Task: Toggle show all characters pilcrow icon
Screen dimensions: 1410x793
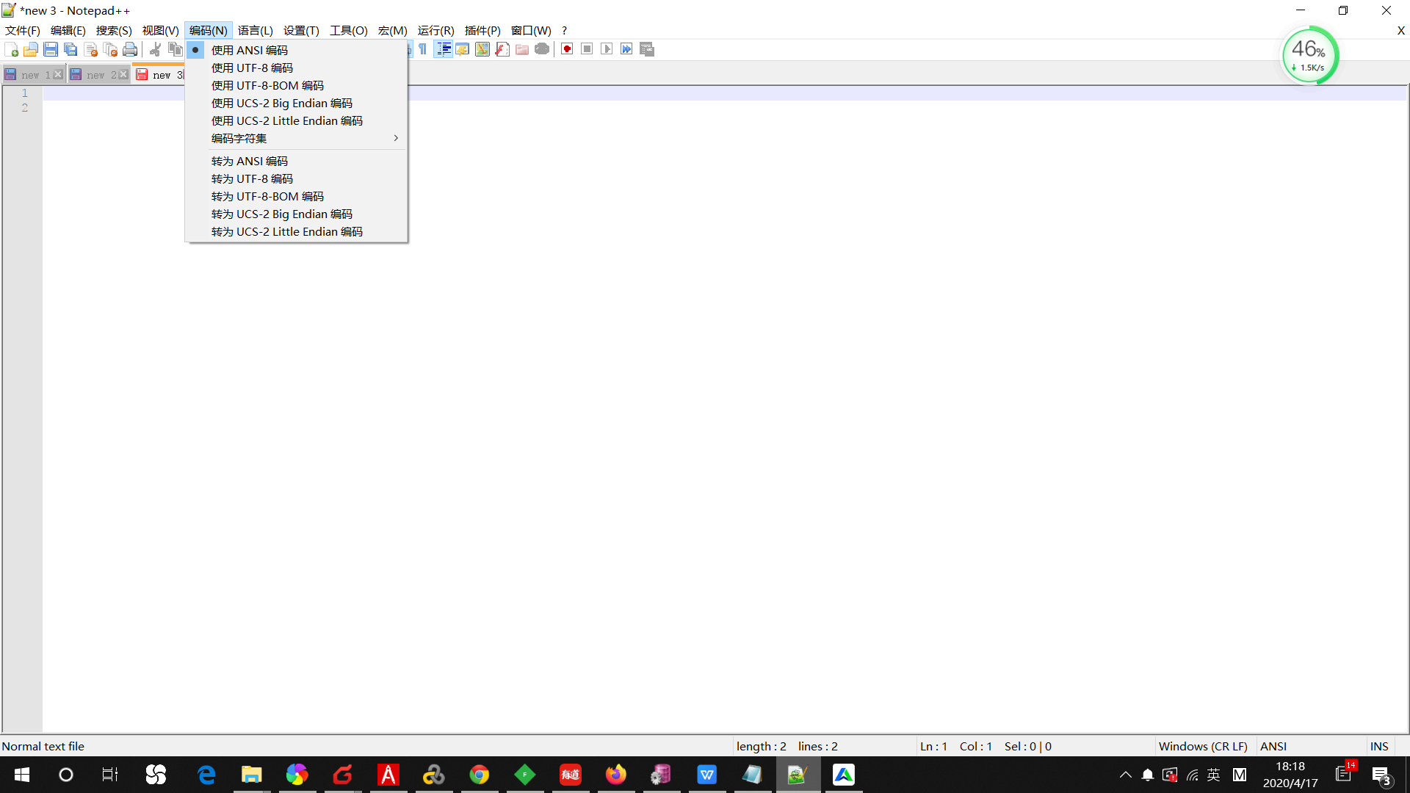Action: tap(423, 49)
